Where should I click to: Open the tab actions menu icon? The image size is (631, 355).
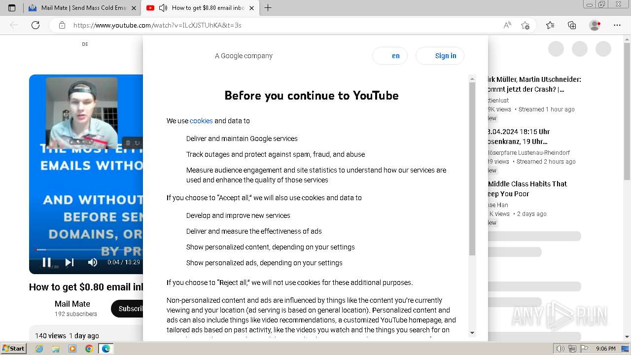(x=12, y=8)
